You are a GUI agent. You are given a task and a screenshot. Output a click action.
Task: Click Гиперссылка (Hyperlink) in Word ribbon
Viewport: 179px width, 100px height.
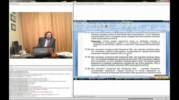click(x=113, y=25)
